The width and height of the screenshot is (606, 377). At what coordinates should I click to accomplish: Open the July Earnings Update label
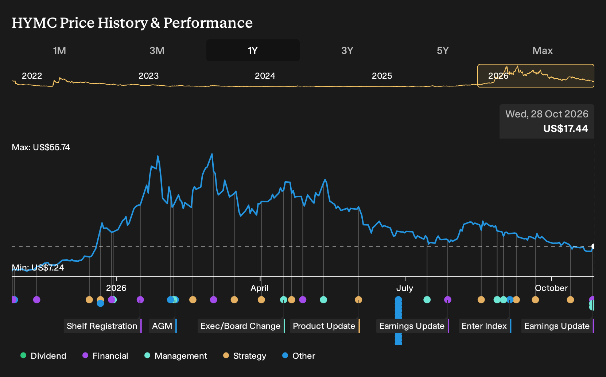pyautogui.click(x=412, y=326)
